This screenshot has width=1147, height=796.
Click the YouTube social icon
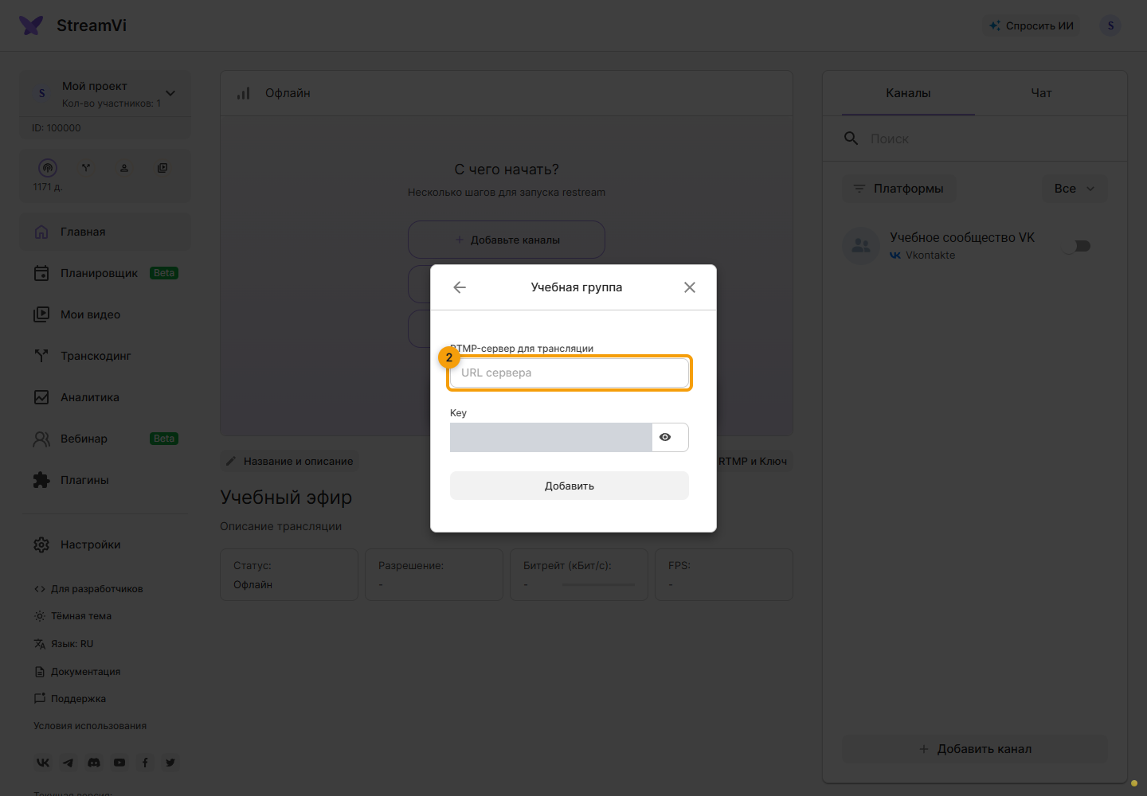(x=119, y=763)
